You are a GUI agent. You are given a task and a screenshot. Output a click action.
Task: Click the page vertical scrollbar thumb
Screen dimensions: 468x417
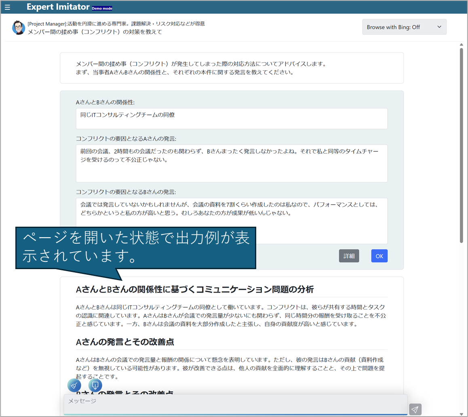(462, 145)
